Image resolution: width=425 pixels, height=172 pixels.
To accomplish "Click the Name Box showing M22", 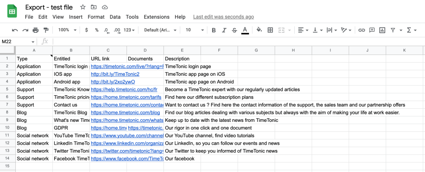I will click(x=18, y=41).
